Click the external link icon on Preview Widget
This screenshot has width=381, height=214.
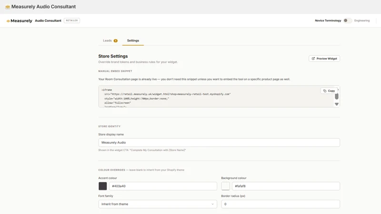click(313, 58)
